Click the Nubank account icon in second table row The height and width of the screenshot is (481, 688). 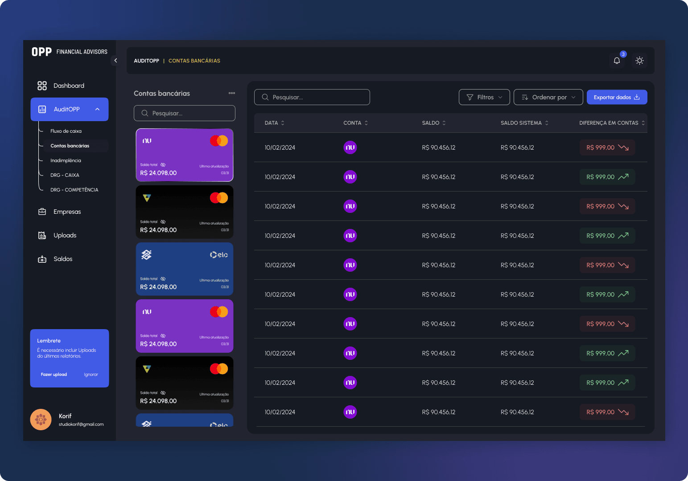pyautogui.click(x=350, y=177)
